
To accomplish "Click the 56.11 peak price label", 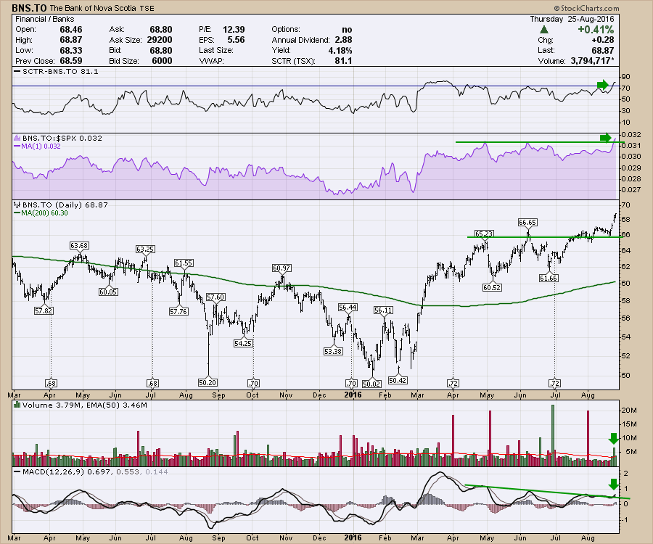I will coord(383,310).
